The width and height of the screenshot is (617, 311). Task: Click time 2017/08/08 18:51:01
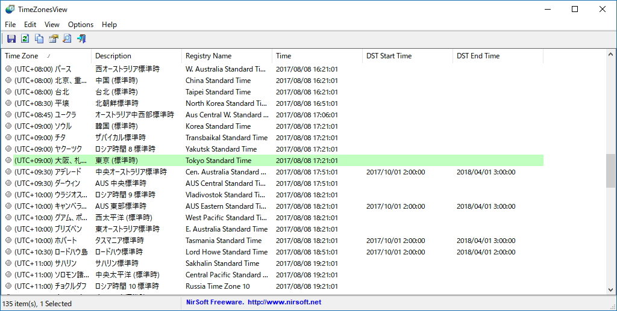(307, 252)
